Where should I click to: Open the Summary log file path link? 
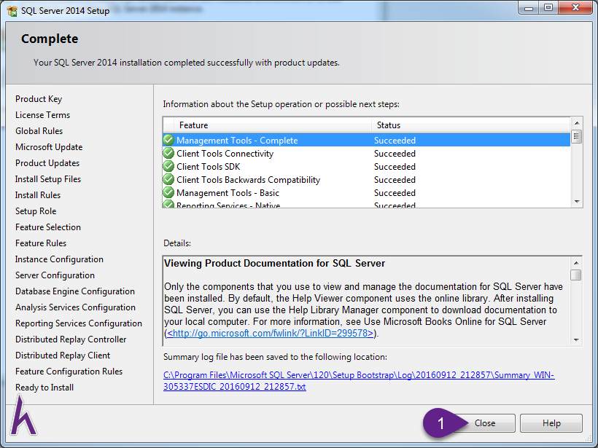[359, 381]
